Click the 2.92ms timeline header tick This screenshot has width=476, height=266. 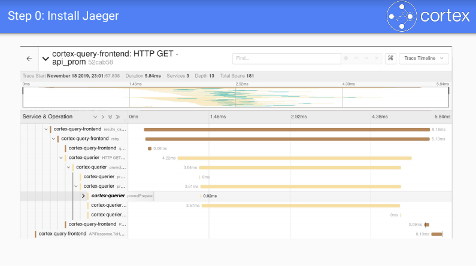[x=299, y=117]
